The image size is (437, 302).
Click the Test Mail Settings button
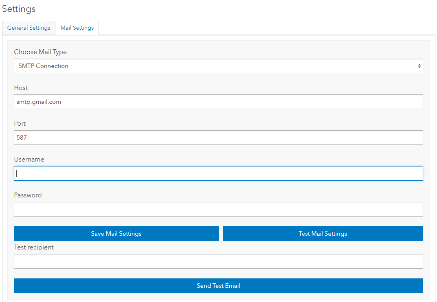(x=323, y=234)
